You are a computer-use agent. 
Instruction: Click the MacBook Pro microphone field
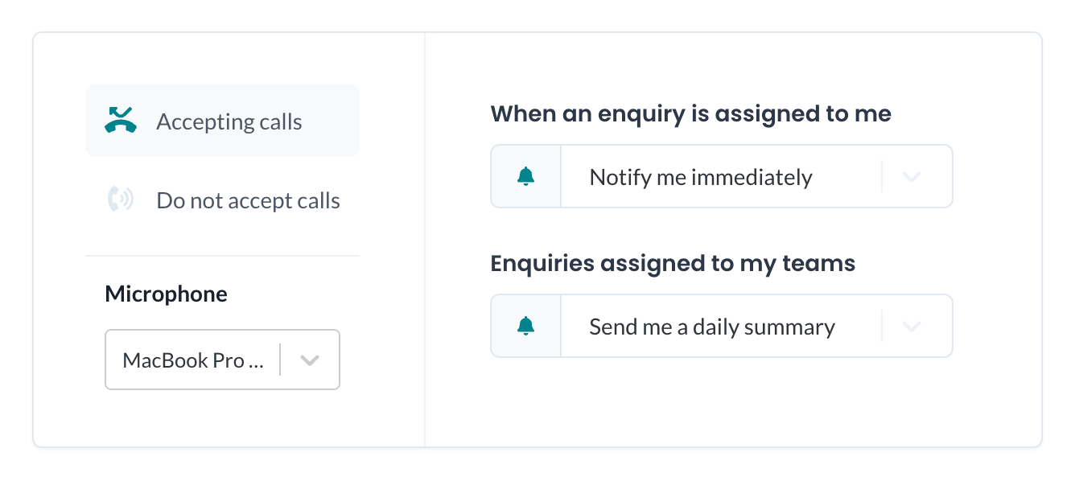coord(193,360)
